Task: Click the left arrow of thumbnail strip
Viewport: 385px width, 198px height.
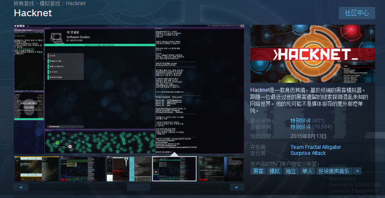Action: tap(21, 187)
